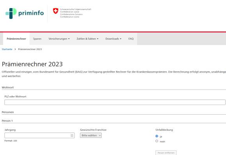Focus the PLZ oder Wohnort input field
The width and height of the screenshot is (226, 155).
point(115,102)
